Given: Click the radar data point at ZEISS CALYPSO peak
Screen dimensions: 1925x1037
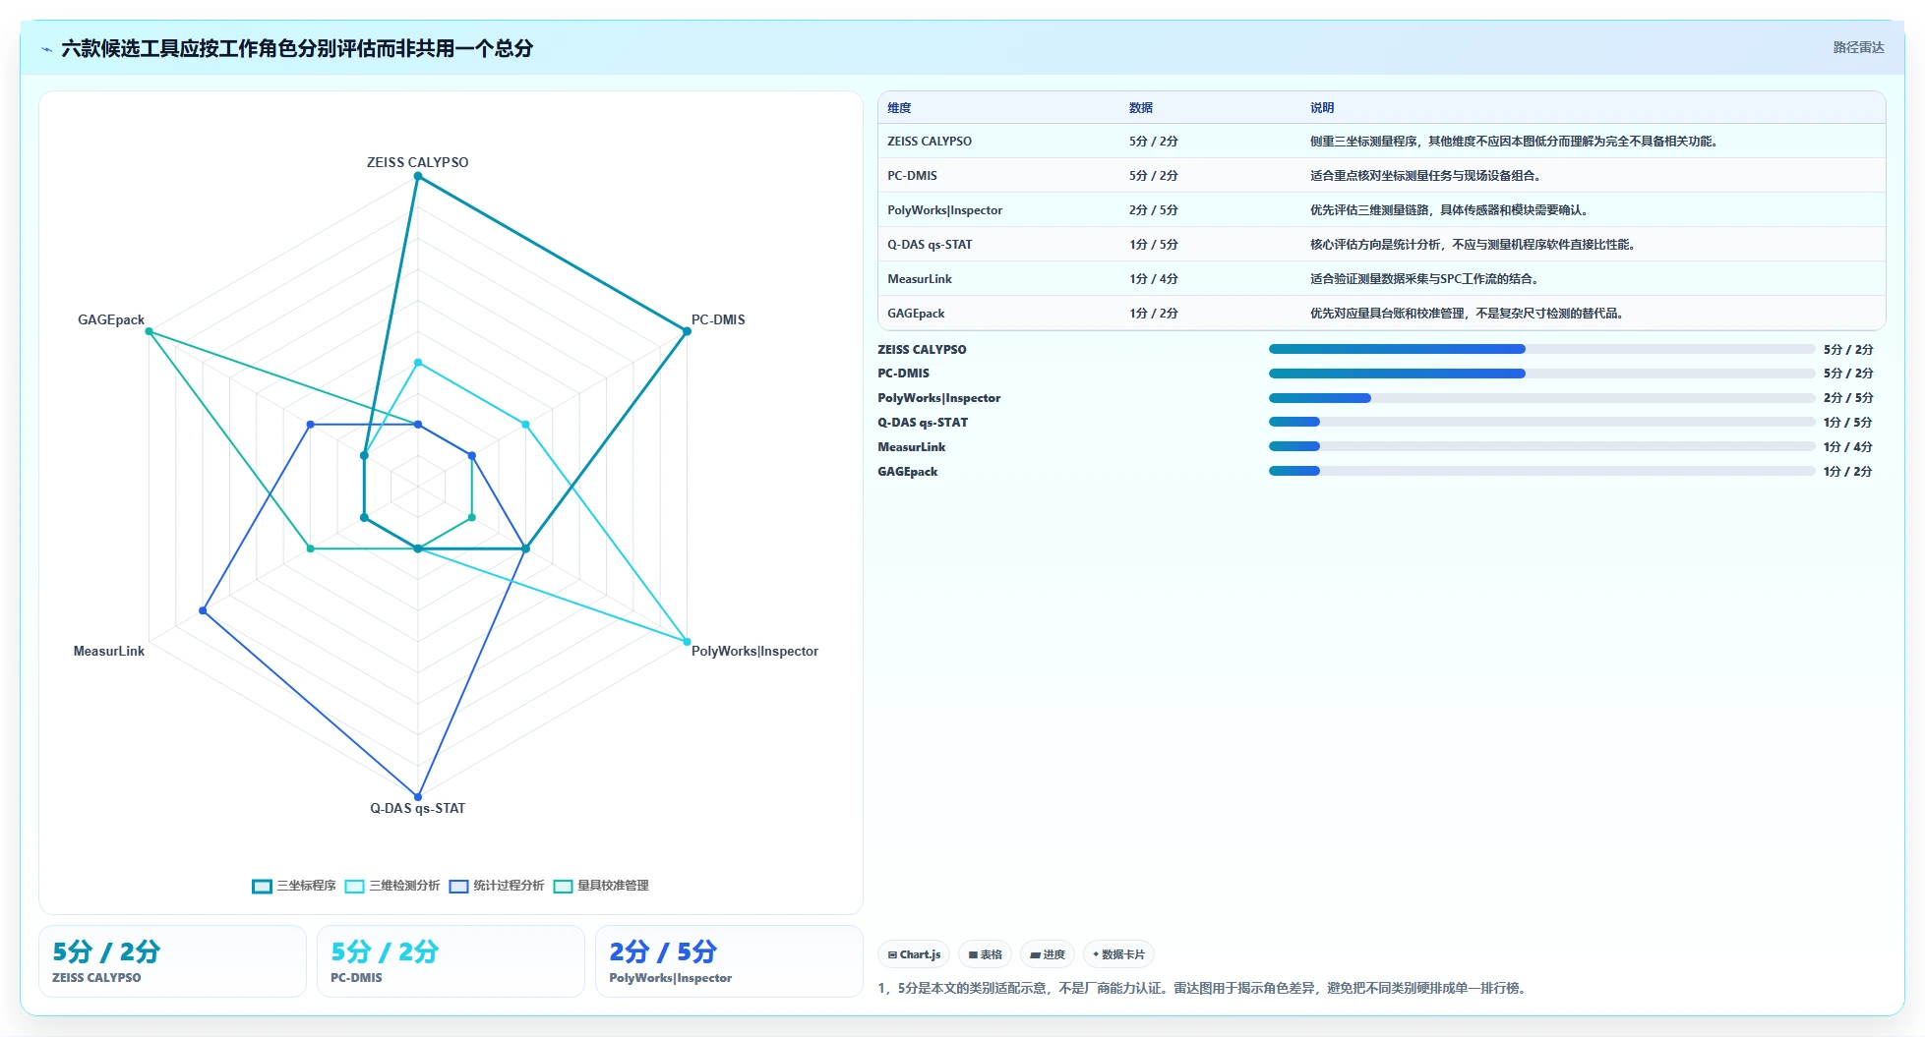Looking at the screenshot, I should click(417, 176).
